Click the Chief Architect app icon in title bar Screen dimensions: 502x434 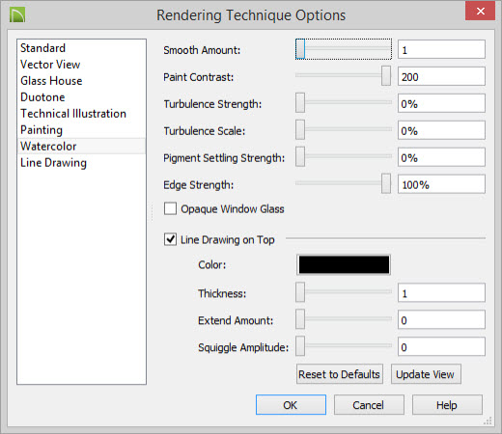pyautogui.click(x=17, y=14)
